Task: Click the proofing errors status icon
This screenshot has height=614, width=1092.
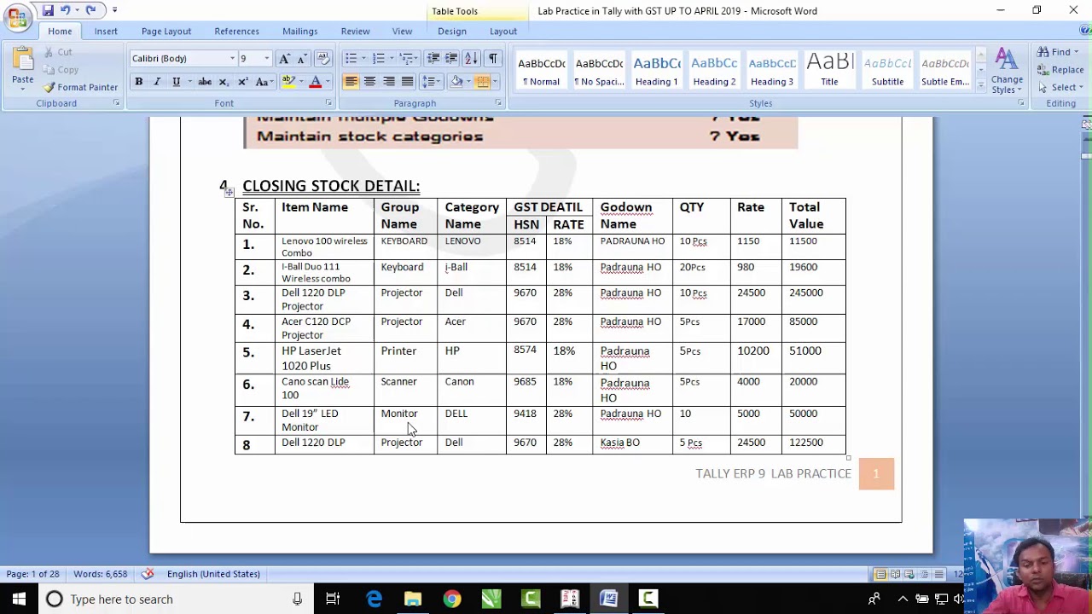Action: 148,574
